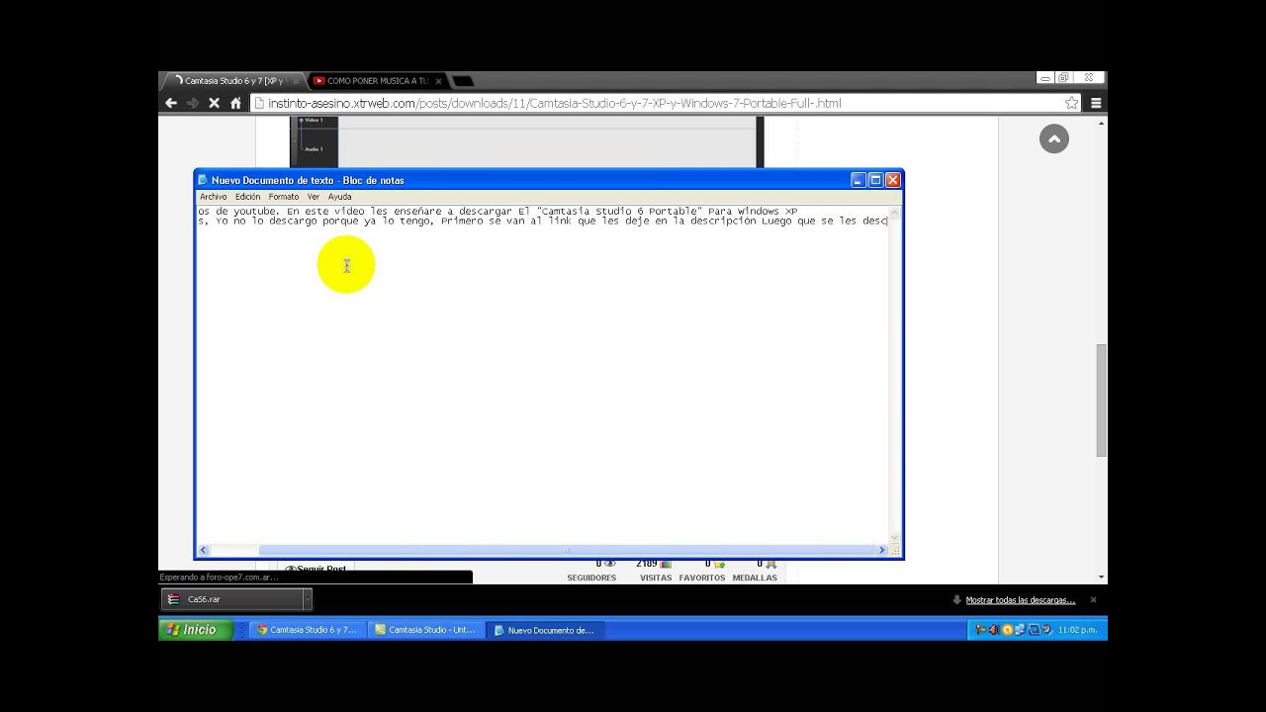Click the MEDALLAS counter on webpage
Screen dimensions: 1266x712
(x=755, y=572)
